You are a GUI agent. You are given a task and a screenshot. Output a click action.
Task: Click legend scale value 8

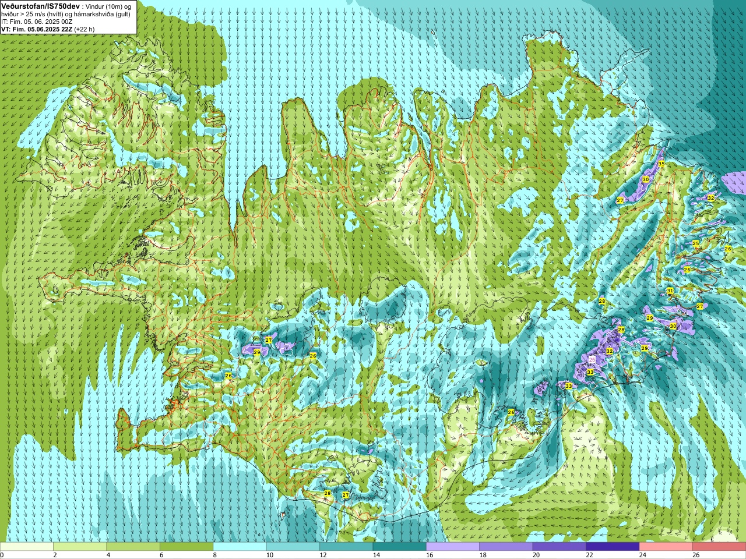[x=214, y=555]
